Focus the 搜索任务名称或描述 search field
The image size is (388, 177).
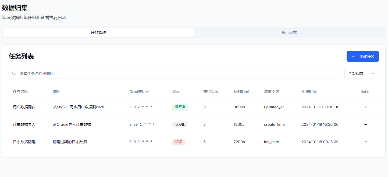[x=177, y=73]
